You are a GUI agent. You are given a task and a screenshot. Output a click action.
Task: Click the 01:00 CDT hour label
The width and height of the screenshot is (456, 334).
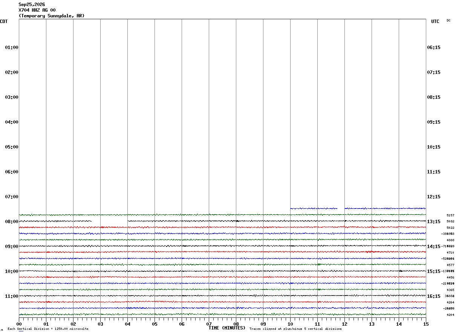tap(12, 47)
